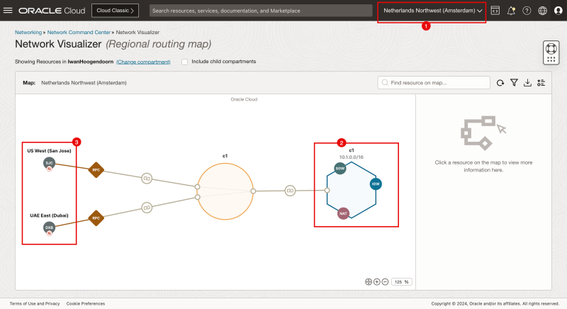Enable Include child compartments checkbox
Screen dimensions: 567x309
point(185,62)
